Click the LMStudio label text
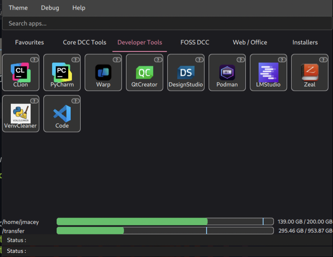 [x=268, y=85]
